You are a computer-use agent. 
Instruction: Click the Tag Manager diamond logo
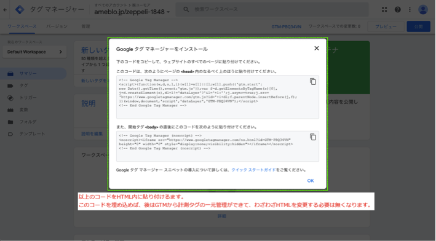[20, 9]
